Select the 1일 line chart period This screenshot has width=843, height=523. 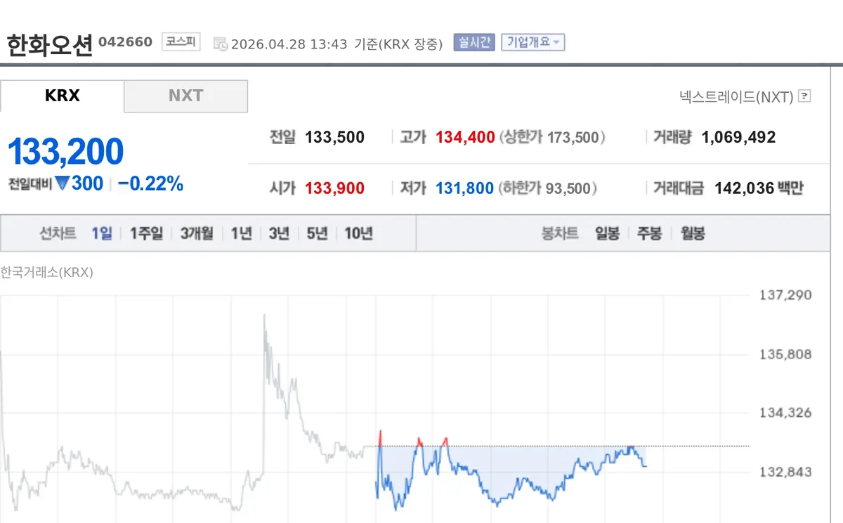(x=102, y=233)
